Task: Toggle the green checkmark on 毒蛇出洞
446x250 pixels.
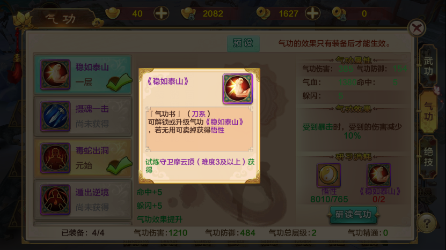Action: pyautogui.click(x=120, y=165)
